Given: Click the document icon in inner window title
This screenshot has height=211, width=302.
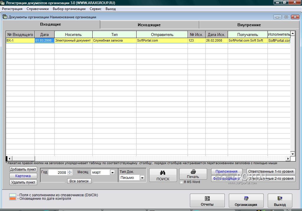Looking at the screenshot, I should pos(5,17).
